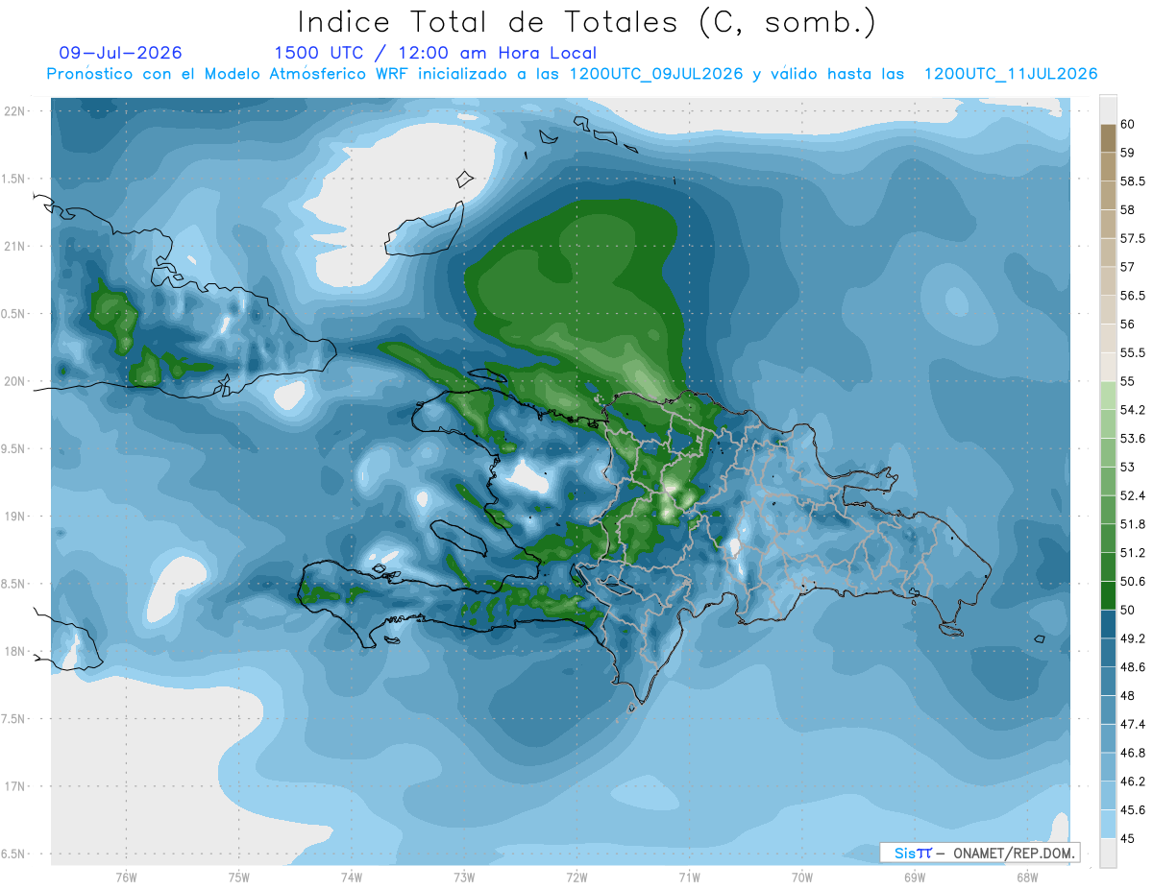1153x890 pixels.
Task: Click the "70W" longitude label
Action: pyautogui.click(x=802, y=877)
